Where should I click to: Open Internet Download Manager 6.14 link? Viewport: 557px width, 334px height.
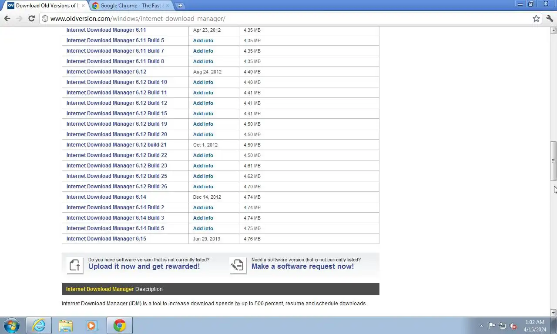click(x=106, y=197)
